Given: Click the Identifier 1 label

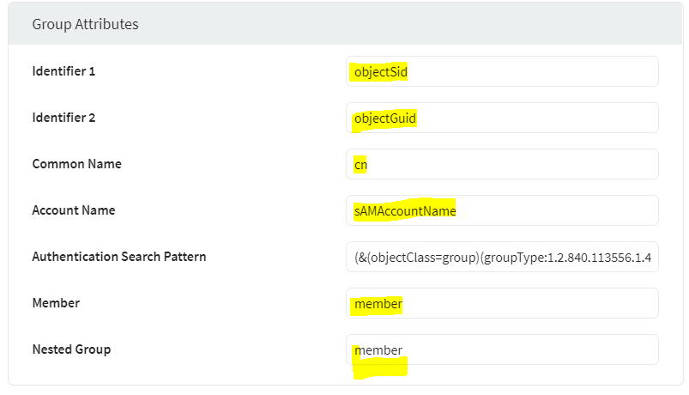Looking at the screenshot, I should [63, 71].
